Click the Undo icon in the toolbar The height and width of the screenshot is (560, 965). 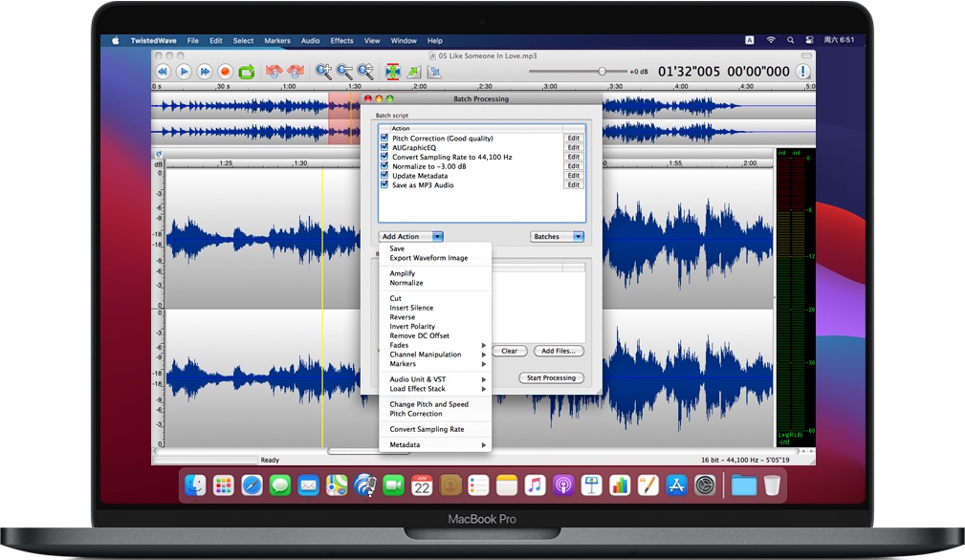click(x=274, y=71)
